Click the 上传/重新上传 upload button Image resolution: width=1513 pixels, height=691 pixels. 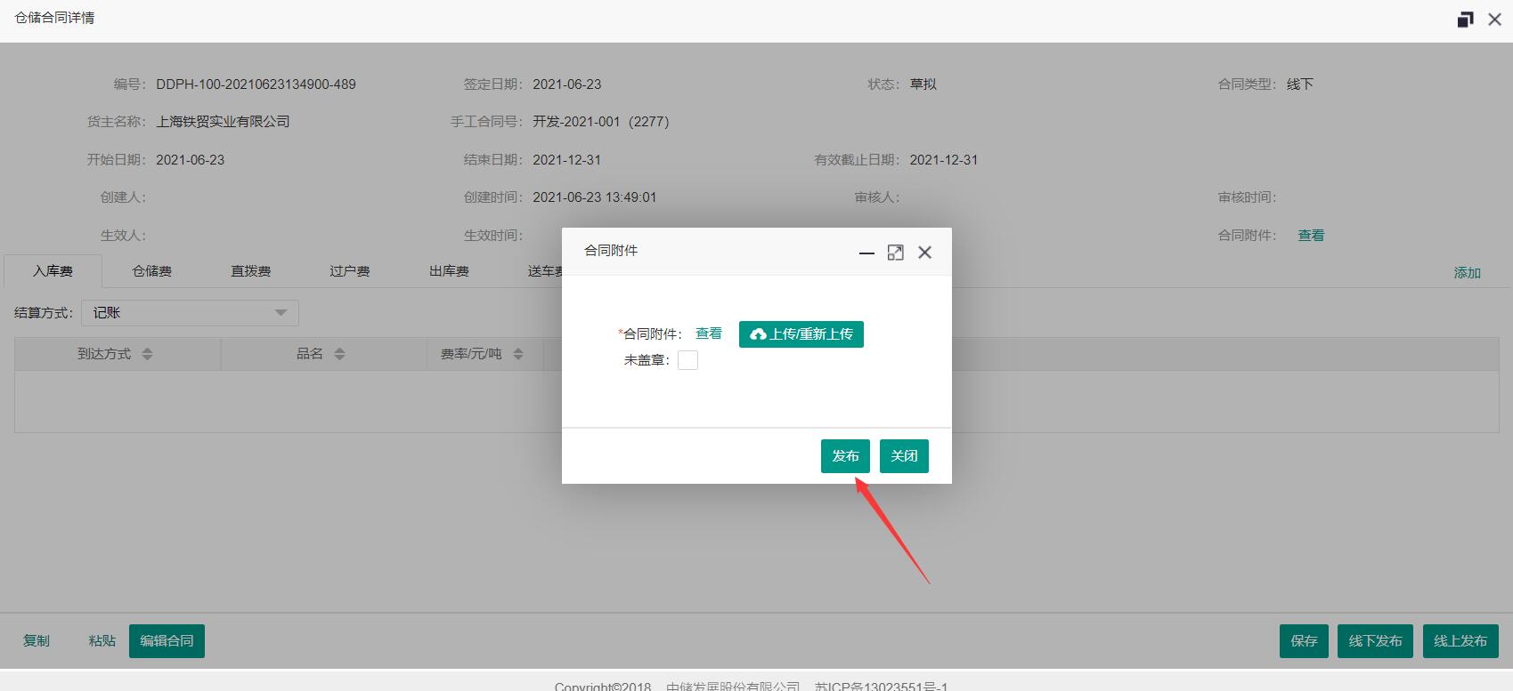point(801,334)
